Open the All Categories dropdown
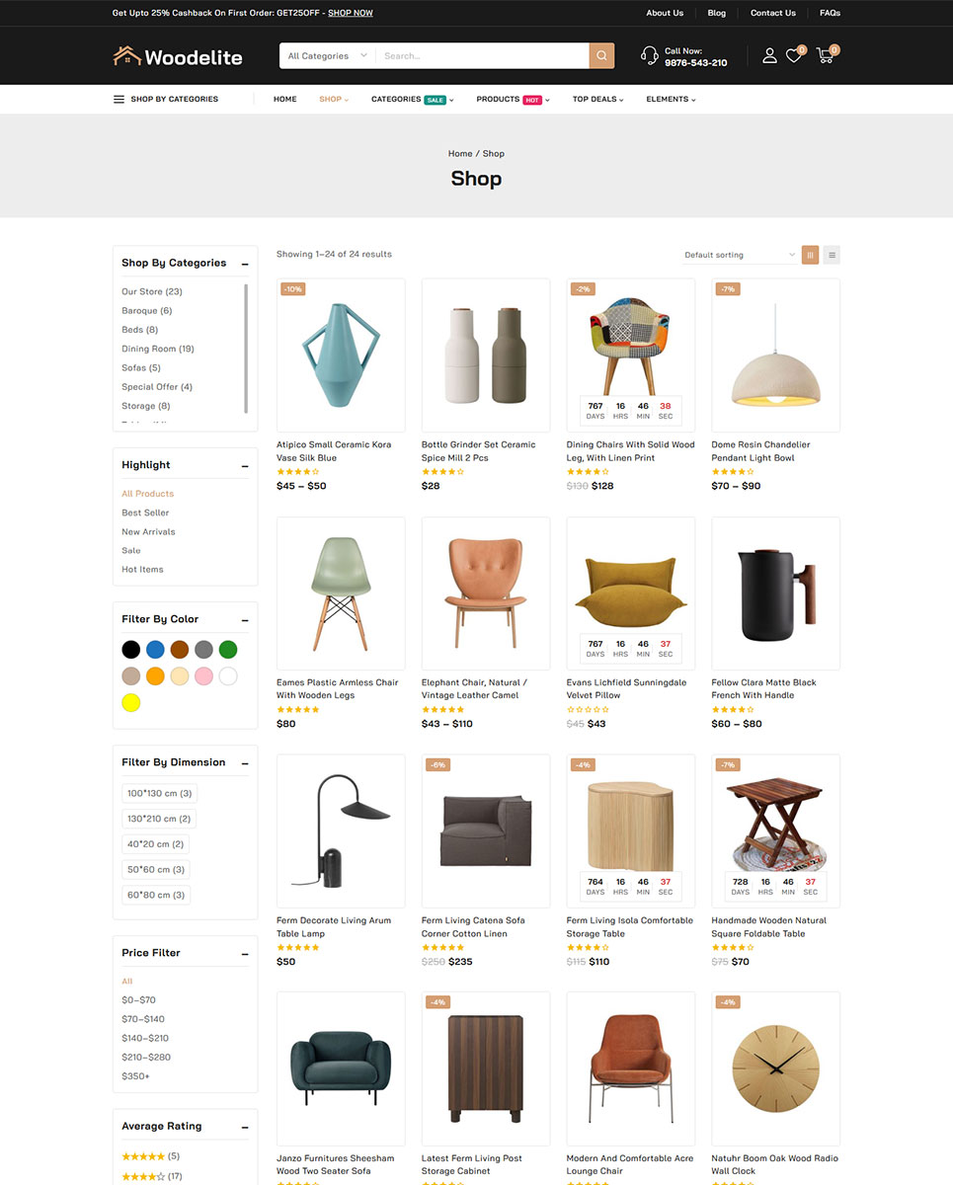This screenshot has width=953, height=1185. [x=328, y=56]
